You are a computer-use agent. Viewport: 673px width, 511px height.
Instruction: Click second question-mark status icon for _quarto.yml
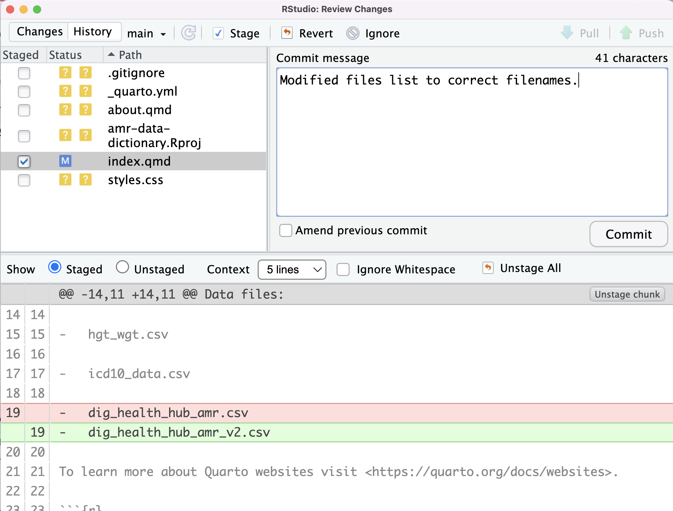[86, 91]
